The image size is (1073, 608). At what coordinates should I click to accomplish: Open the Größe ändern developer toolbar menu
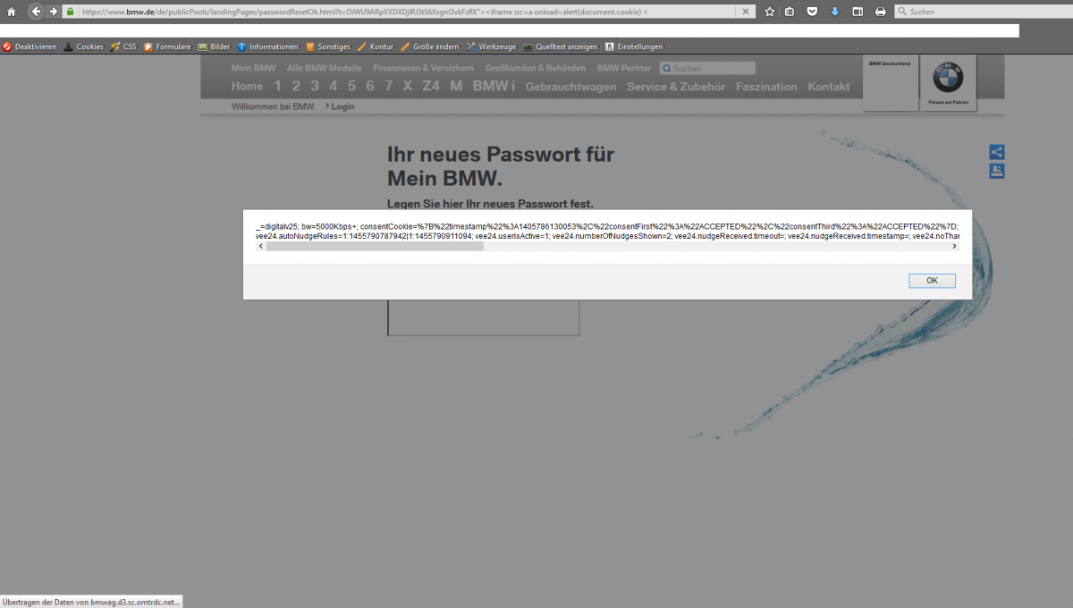(x=430, y=46)
